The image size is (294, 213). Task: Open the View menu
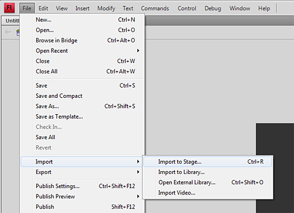coord(62,8)
